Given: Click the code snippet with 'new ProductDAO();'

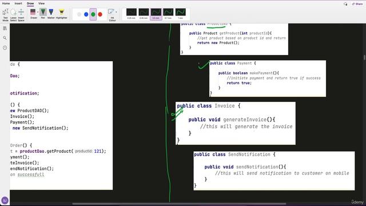Looking at the screenshot, I should tap(61, 125).
